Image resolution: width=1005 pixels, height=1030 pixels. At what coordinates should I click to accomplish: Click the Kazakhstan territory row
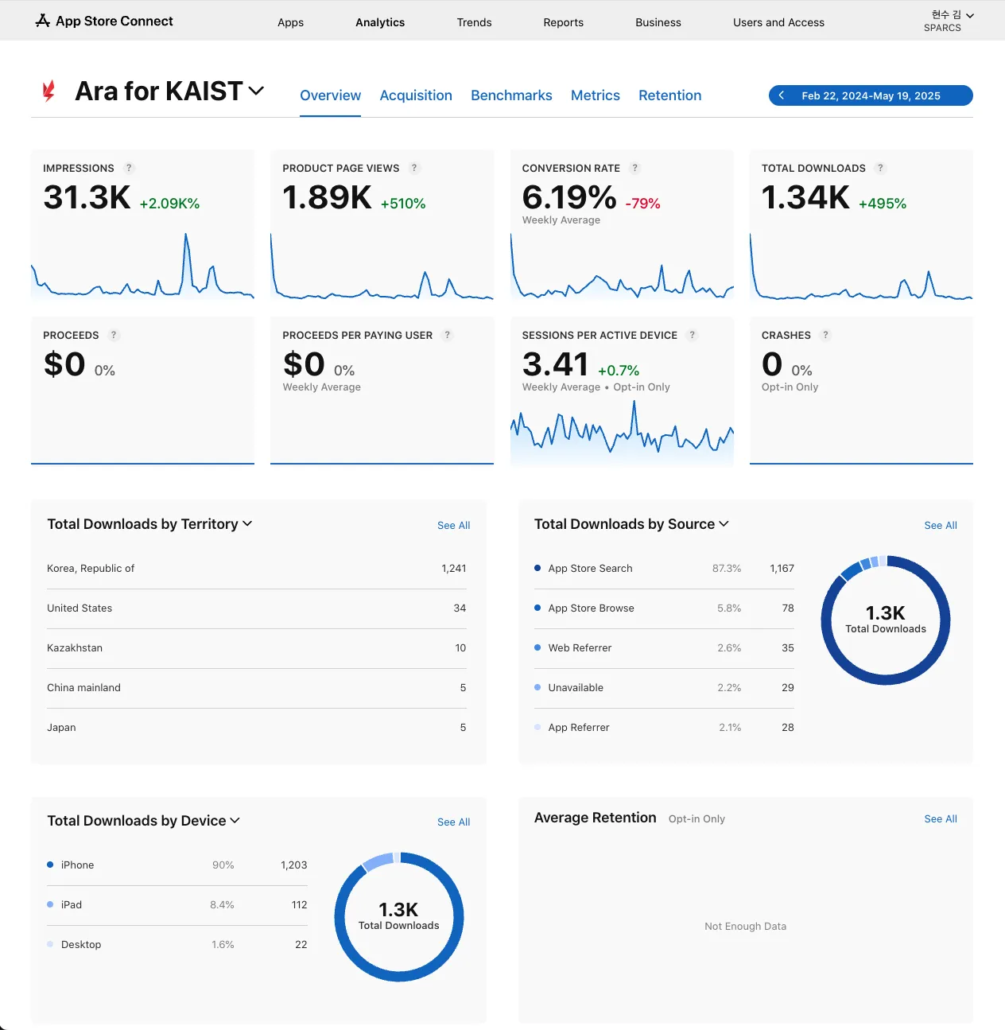point(257,647)
